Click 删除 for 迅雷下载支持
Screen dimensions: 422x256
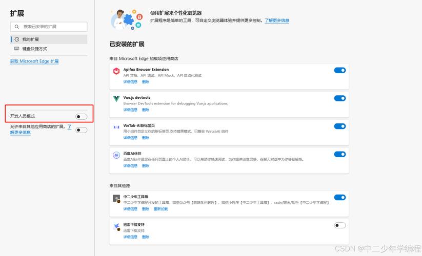click(145, 237)
